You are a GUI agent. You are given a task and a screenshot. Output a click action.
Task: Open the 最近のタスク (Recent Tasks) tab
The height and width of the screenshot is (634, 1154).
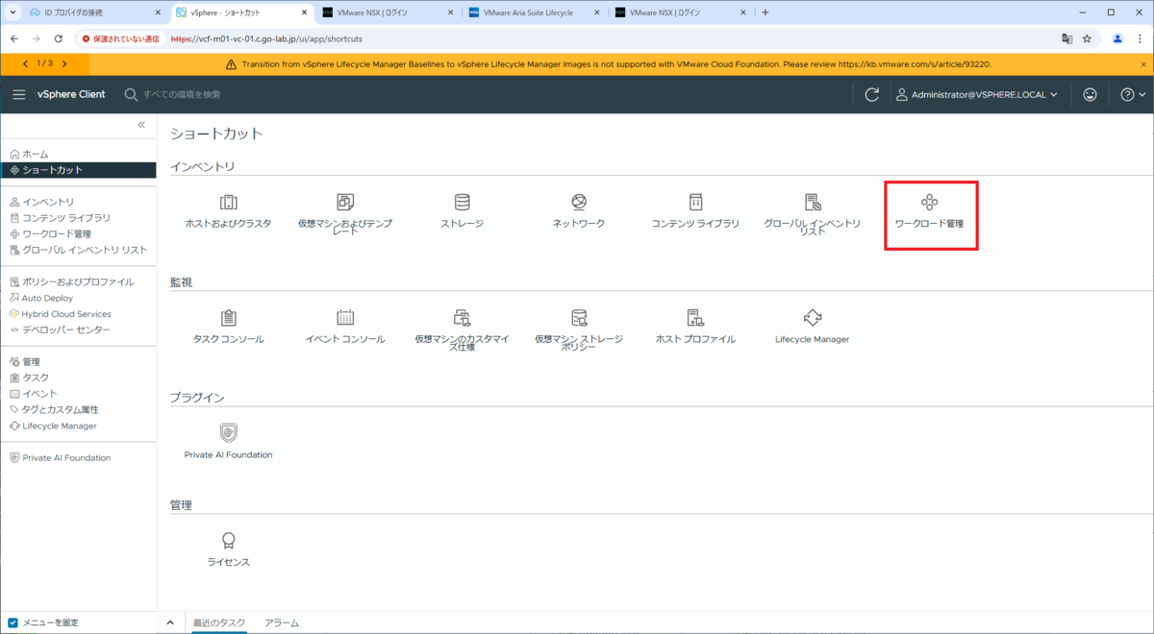[219, 623]
